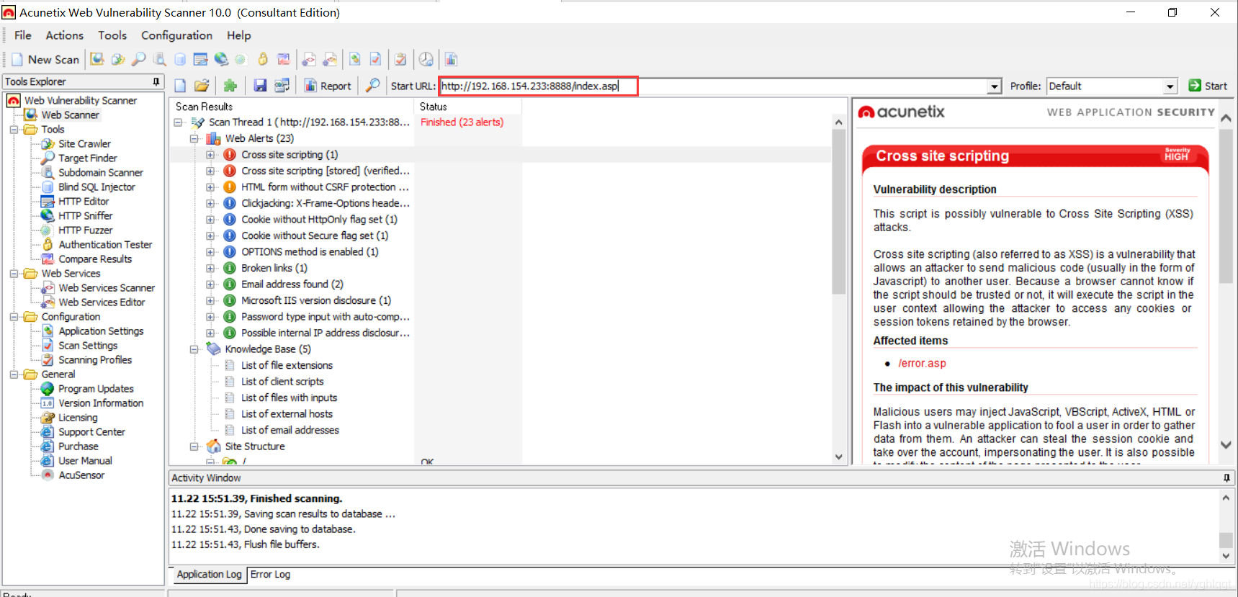
Task: Click the green Start scan button
Action: coord(1208,86)
